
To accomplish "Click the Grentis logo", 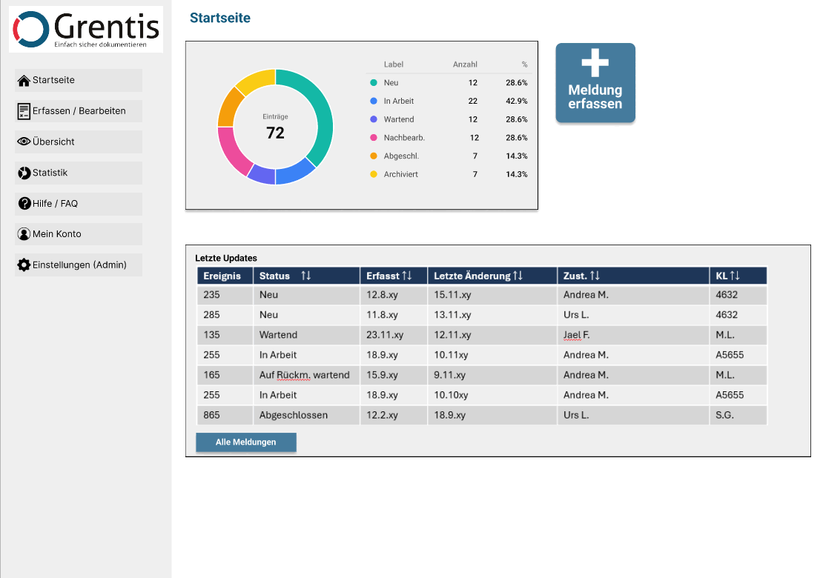I will pyautogui.click(x=86, y=30).
